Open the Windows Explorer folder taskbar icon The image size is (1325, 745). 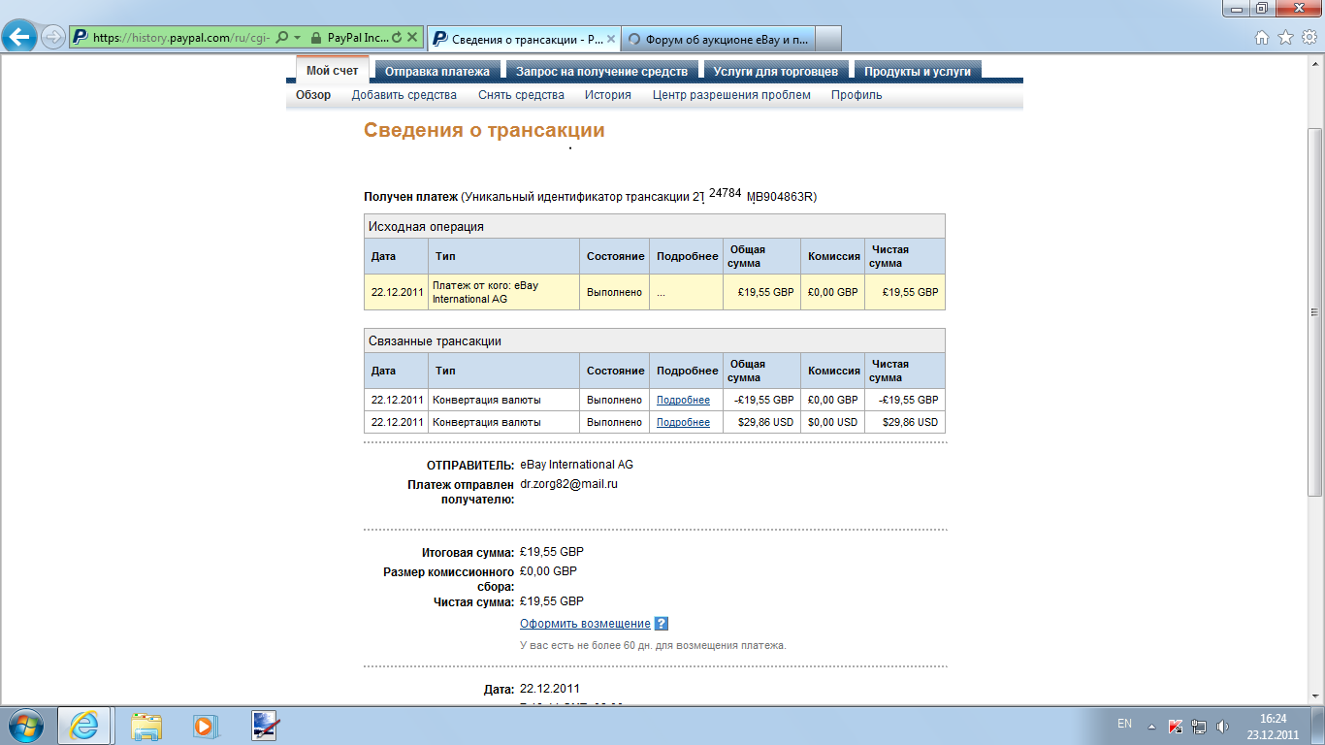click(147, 726)
